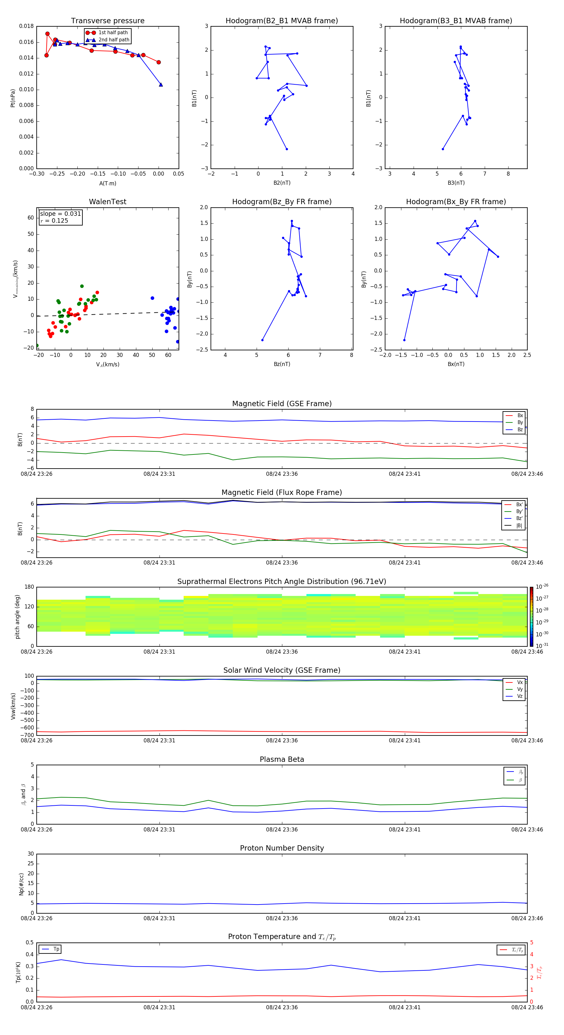Click the 'Solar Wind Velocity (GSE Frame)' title

coord(282,670)
